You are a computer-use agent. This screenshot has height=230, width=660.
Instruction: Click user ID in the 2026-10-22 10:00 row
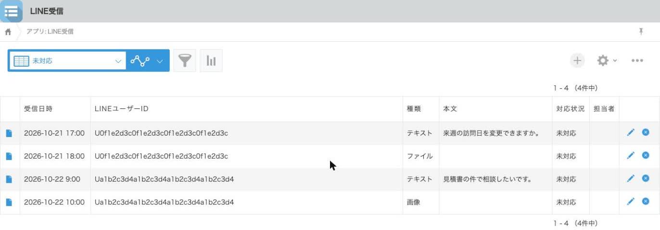[x=165, y=202]
